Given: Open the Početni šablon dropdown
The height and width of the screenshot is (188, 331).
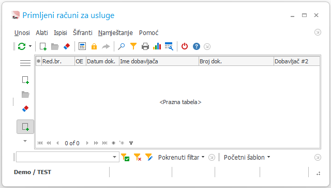Looking at the screenshot, I should coord(247,157).
